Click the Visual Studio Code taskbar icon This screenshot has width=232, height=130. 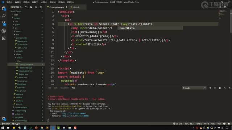click(53, 128)
